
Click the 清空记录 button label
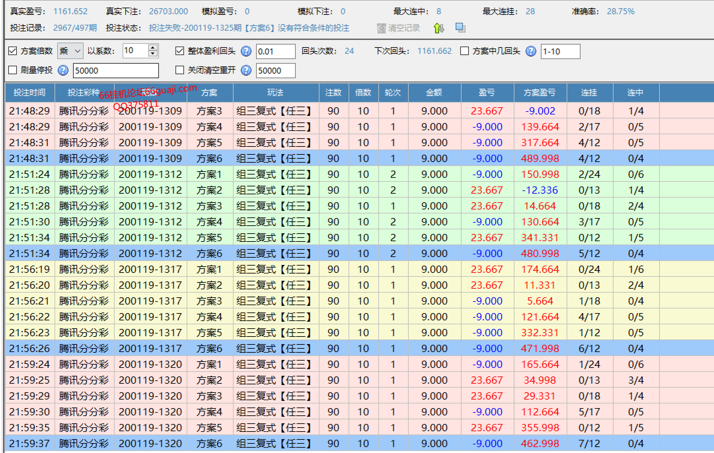[x=404, y=28]
